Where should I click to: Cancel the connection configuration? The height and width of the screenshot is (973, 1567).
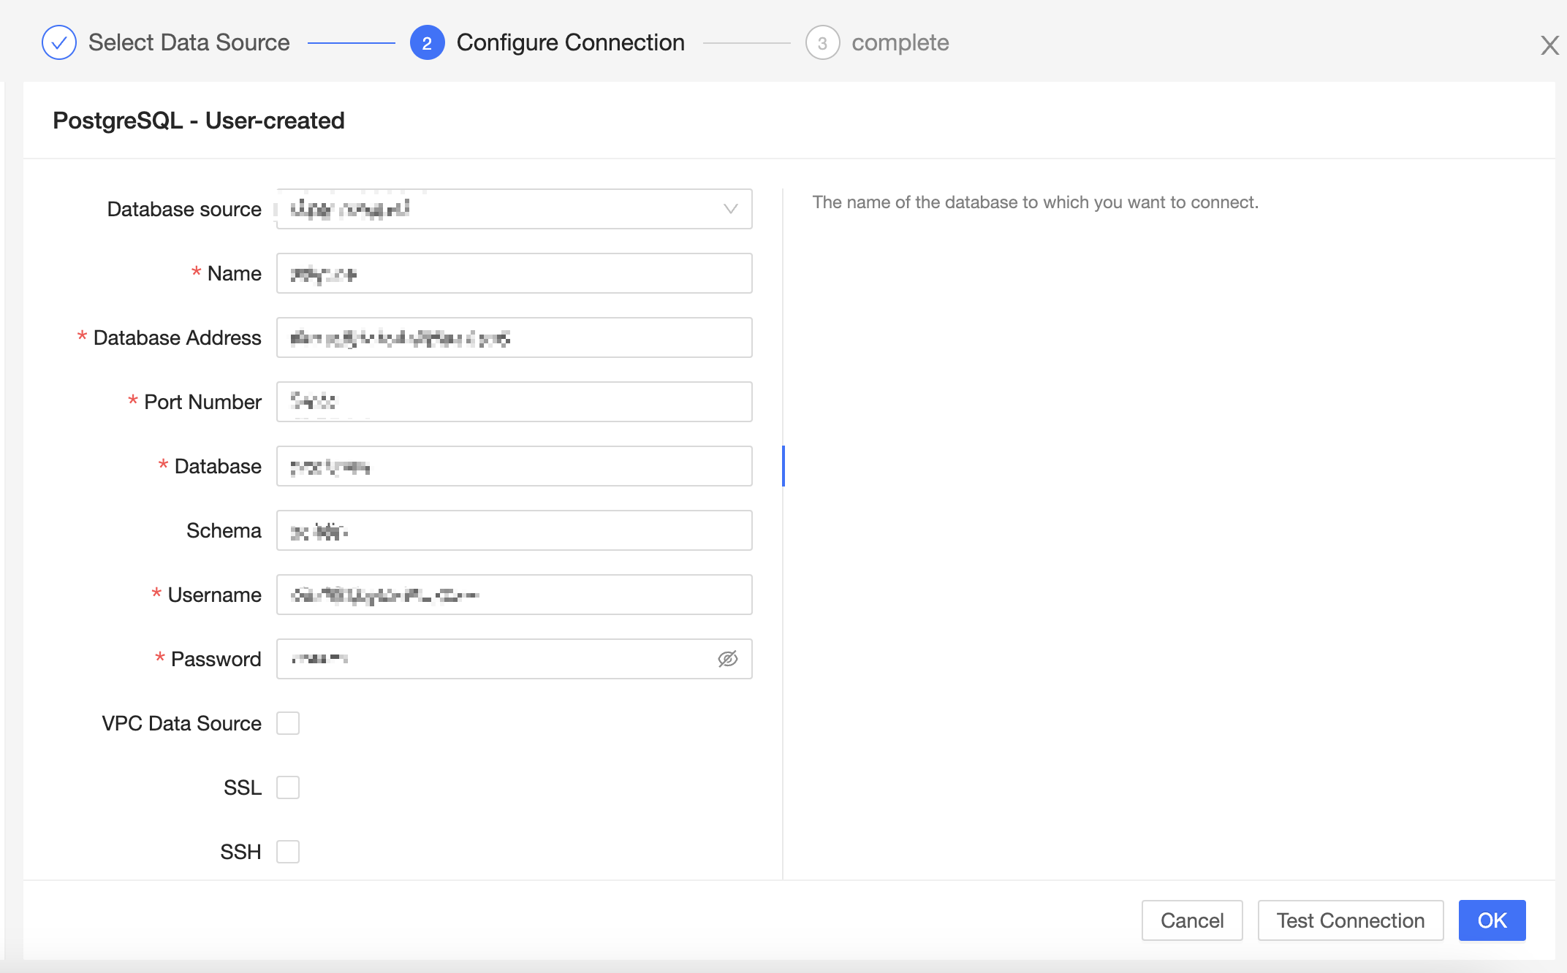coord(1192,920)
